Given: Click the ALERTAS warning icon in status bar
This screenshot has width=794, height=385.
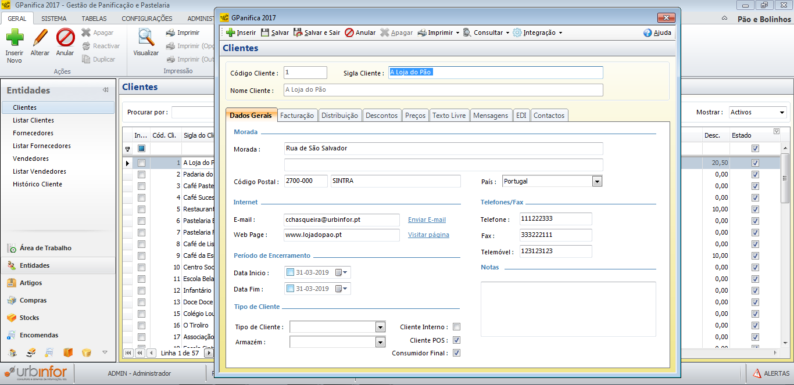Looking at the screenshot, I should click(x=757, y=373).
